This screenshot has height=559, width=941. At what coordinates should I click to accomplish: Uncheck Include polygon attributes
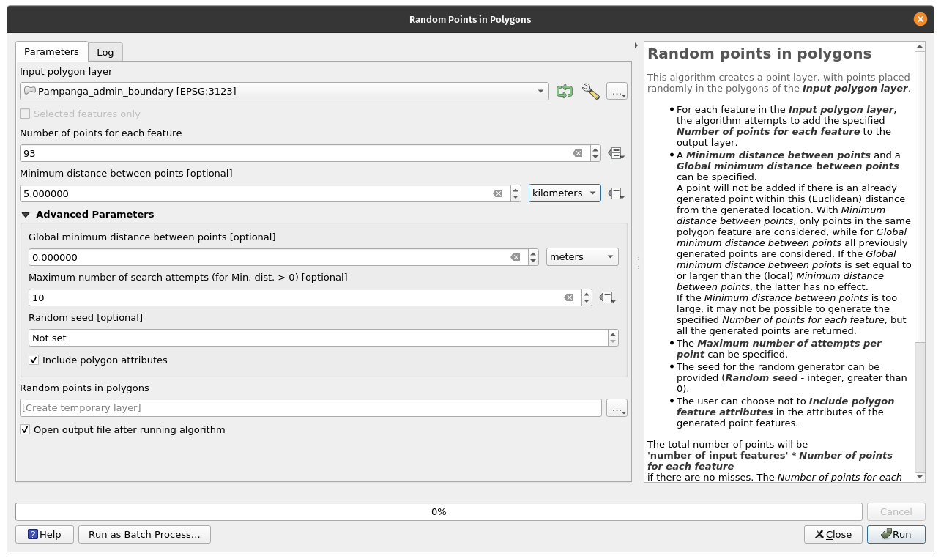(x=34, y=360)
